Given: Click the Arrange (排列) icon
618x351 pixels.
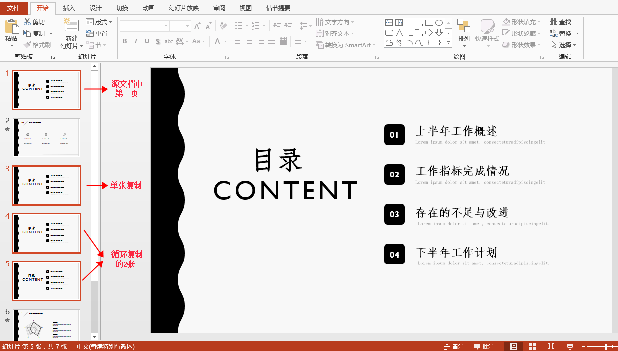Looking at the screenshot, I should pos(463,26).
